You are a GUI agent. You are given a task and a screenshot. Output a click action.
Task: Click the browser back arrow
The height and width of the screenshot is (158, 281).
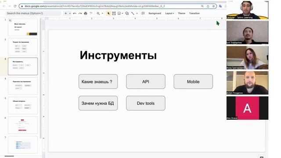4,6
